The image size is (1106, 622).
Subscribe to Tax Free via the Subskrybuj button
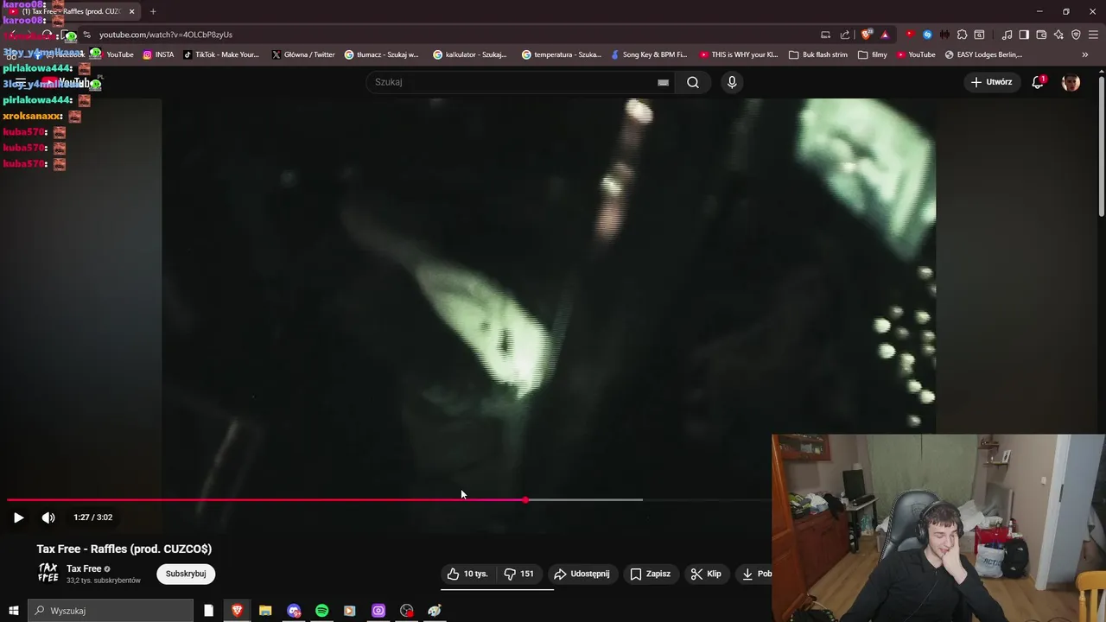coord(186,574)
